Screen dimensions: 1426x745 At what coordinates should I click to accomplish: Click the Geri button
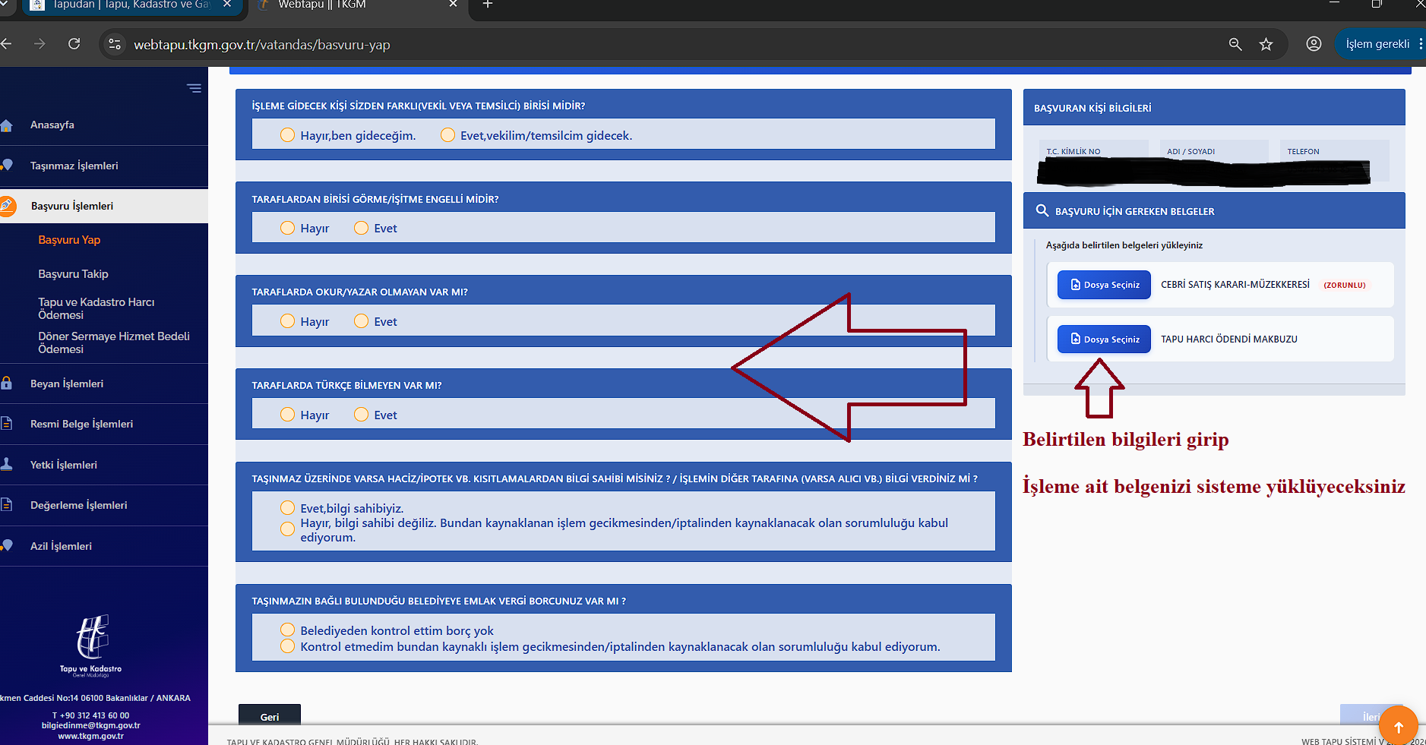click(270, 716)
